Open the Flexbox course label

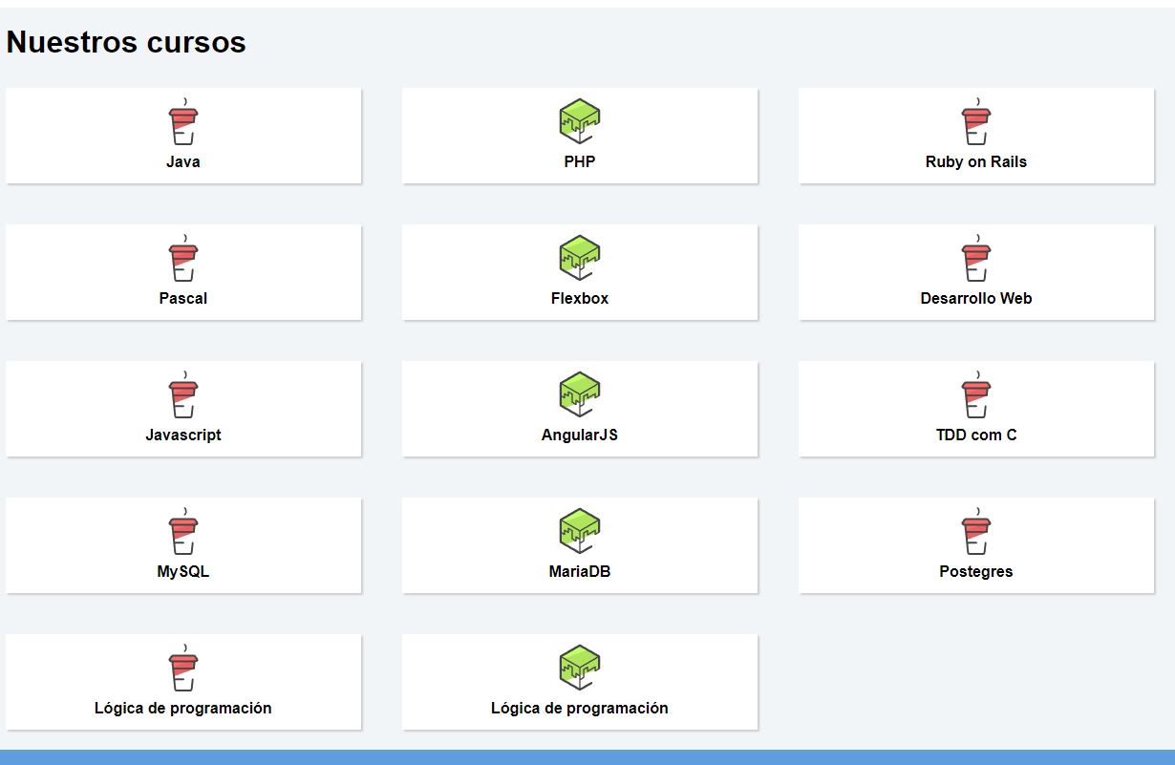point(579,299)
